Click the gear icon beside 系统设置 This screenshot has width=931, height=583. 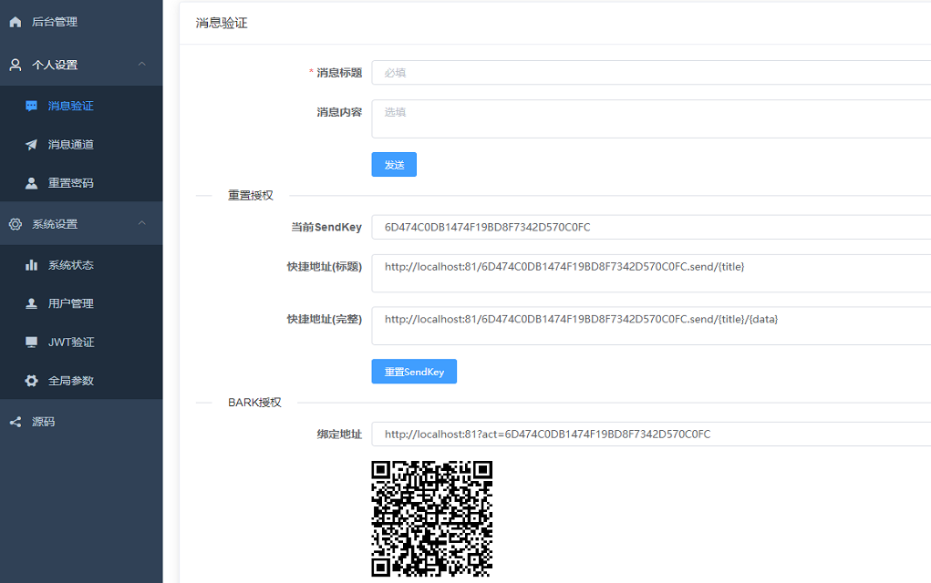point(16,224)
